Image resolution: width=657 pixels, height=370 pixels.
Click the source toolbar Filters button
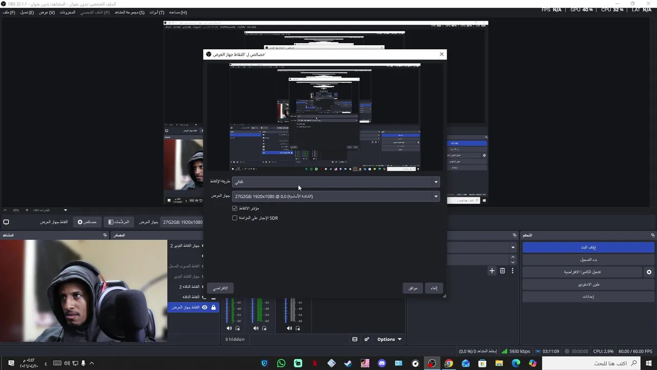pyautogui.click(x=119, y=222)
